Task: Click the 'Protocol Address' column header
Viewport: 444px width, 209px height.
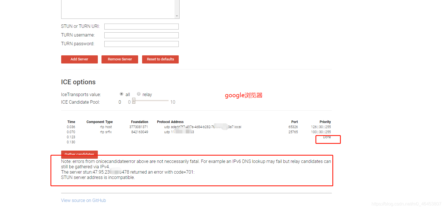Action: 170,122
